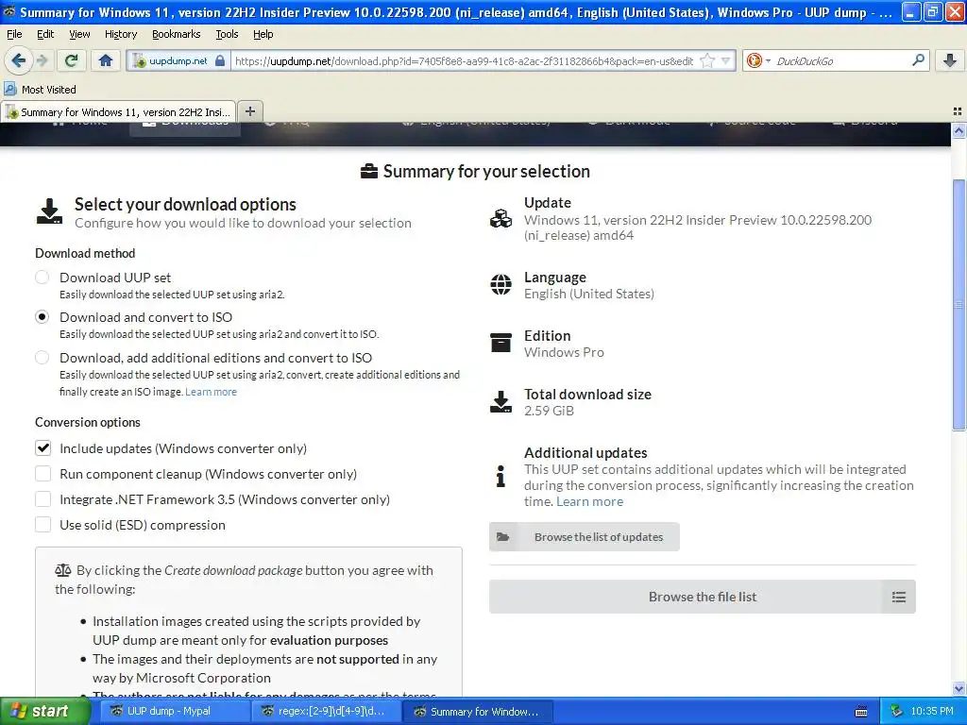The height and width of the screenshot is (725, 967).
Task: Click the page vertical scrollbar thumb
Action: [959, 305]
